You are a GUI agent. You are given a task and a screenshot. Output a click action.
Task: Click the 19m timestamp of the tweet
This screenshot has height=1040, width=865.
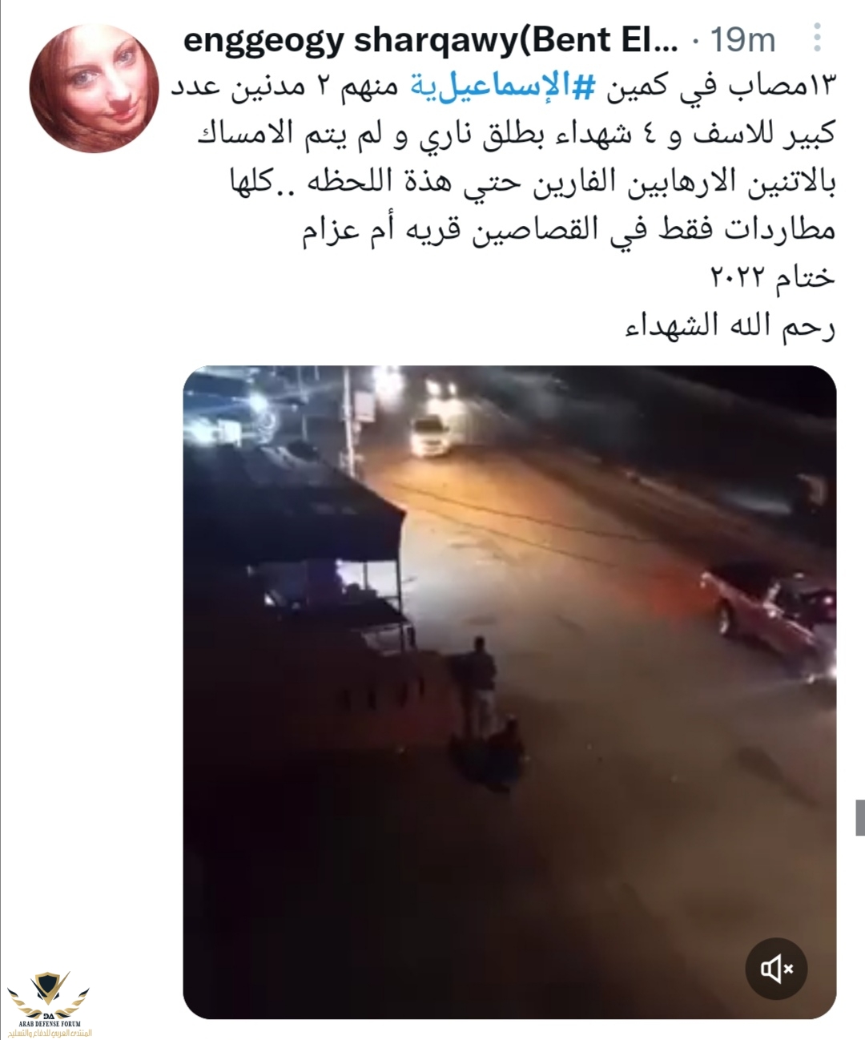742,38
